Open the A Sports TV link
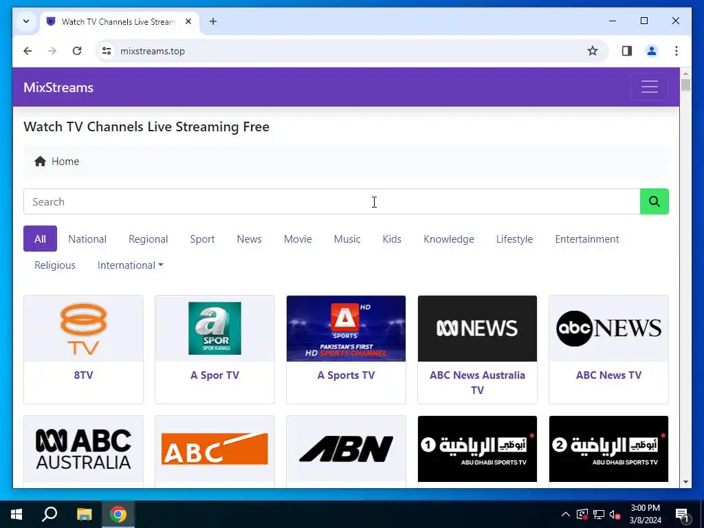704x528 pixels. click(346, 375)
